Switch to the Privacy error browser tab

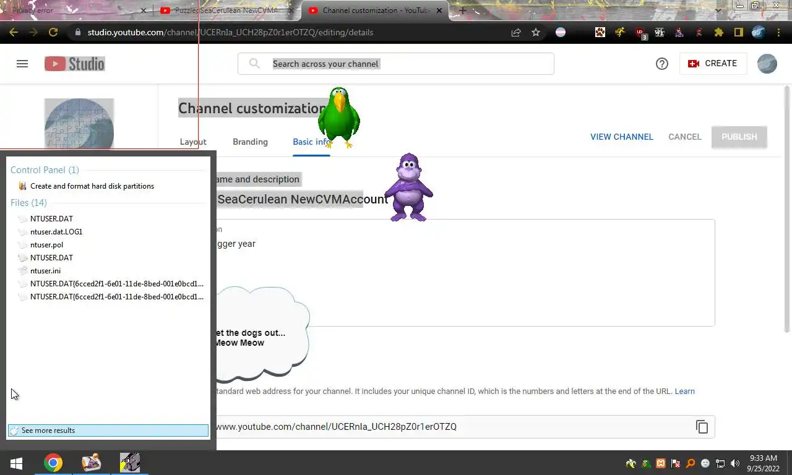coord(74,11)
